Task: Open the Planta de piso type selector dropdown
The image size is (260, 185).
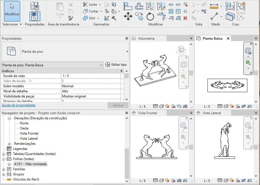Action: click(127, 52)
